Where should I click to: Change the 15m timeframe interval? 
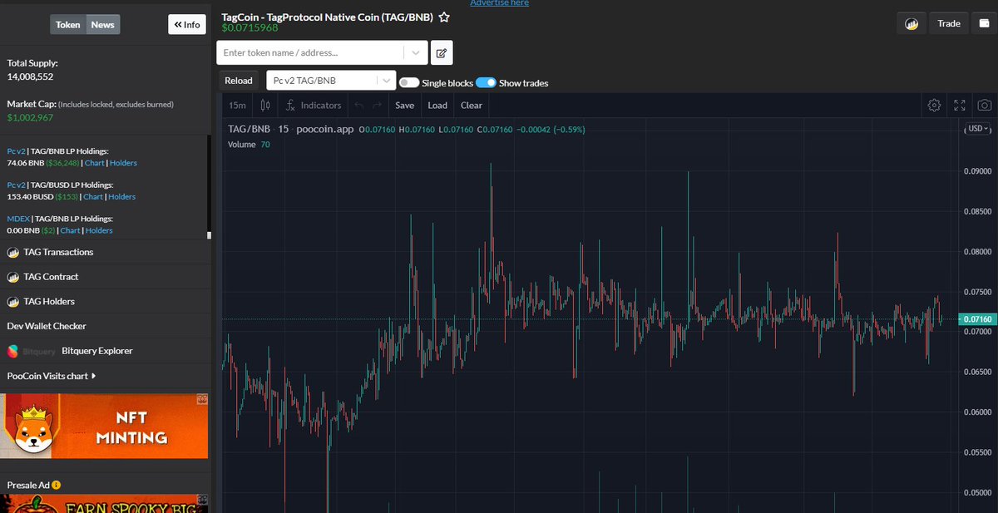click(x=238, y=106)
